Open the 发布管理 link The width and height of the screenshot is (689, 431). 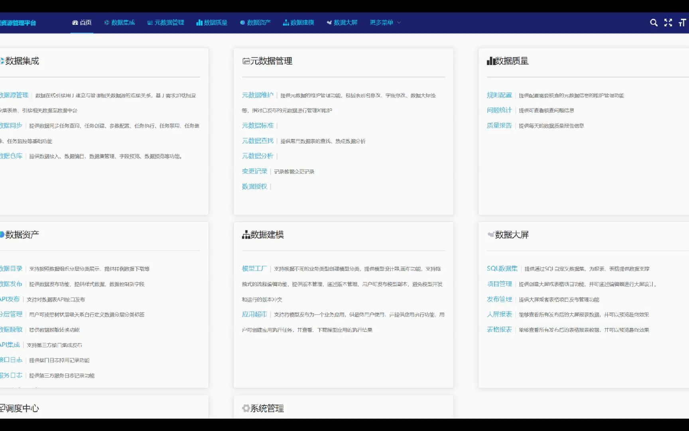499,299
